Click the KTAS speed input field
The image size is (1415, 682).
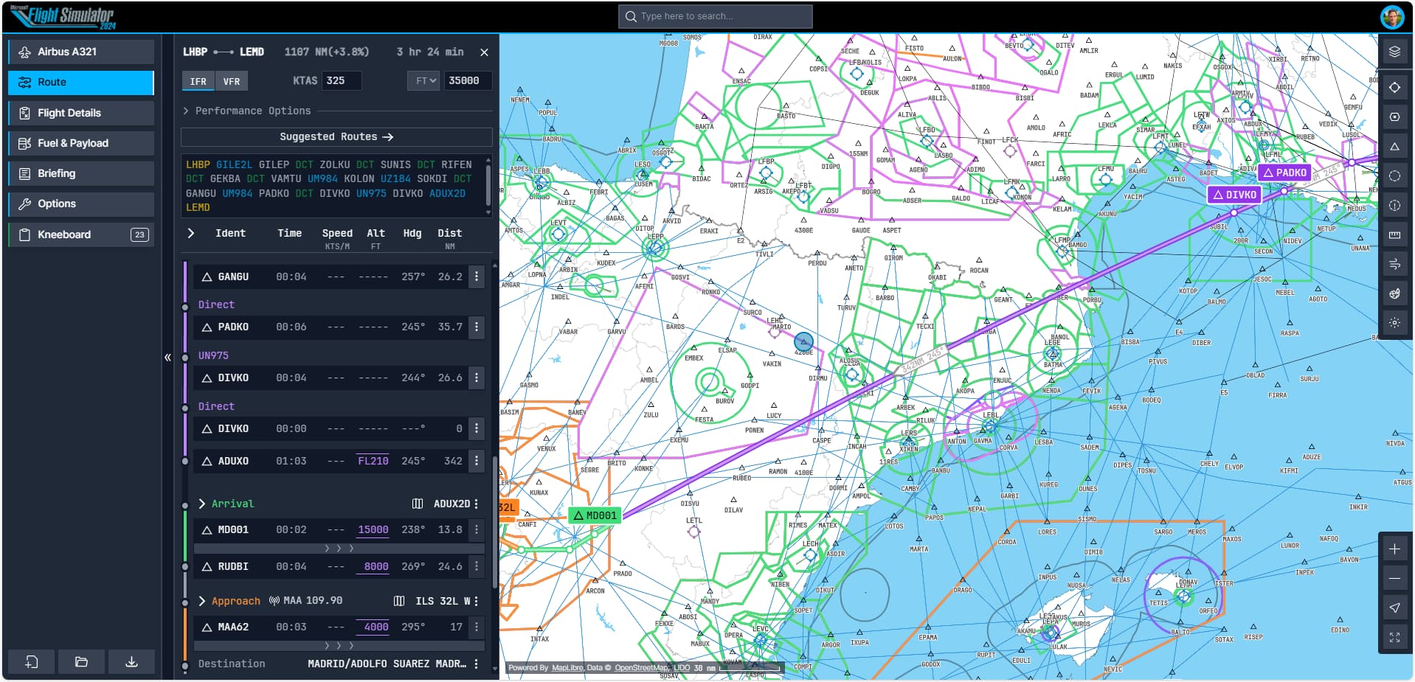pyautogui.click(x=342, y=81)
